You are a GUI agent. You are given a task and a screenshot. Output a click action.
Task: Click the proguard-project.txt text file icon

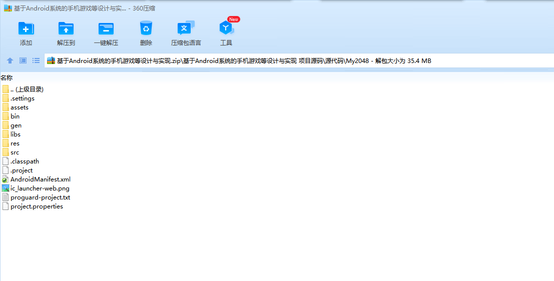tap(6, 197)
